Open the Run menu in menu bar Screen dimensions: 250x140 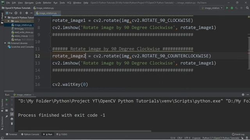tap(55, 3)
